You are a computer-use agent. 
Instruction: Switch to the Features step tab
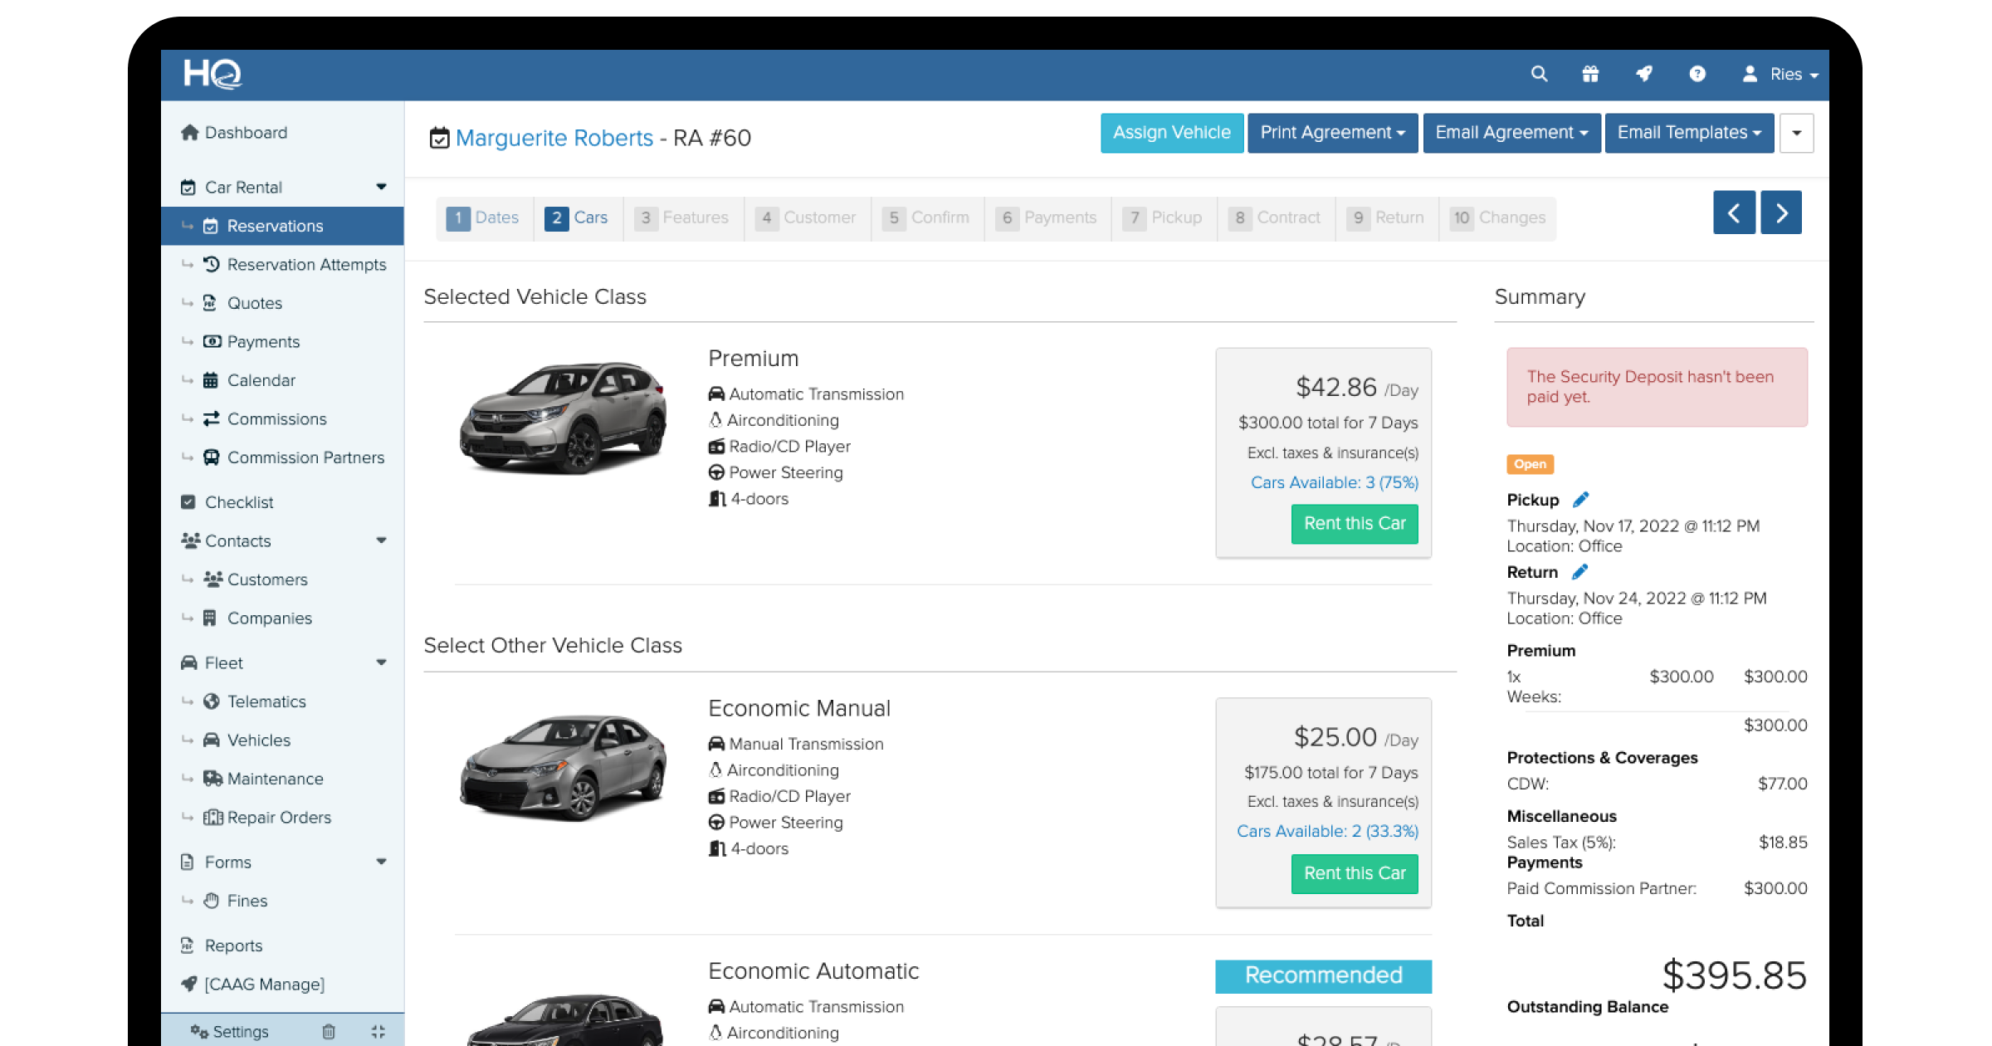point(682,218)
